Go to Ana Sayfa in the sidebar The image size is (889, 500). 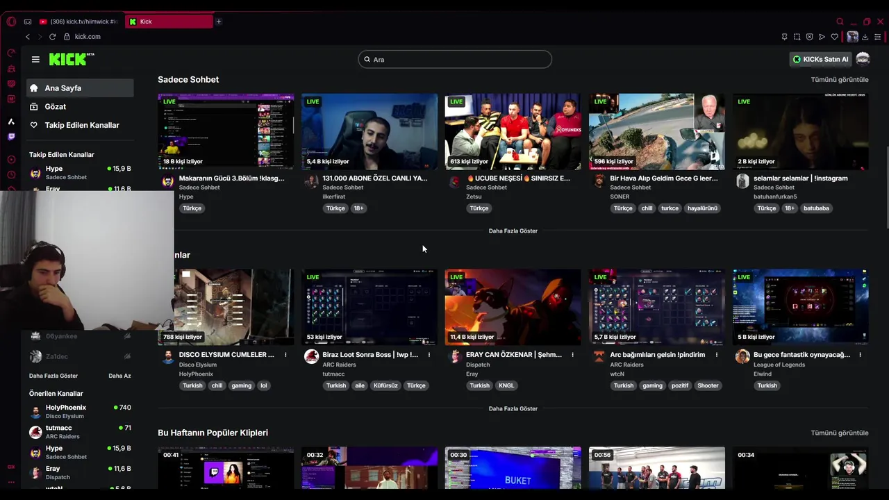pyautogui.click(x=80, y=88)
